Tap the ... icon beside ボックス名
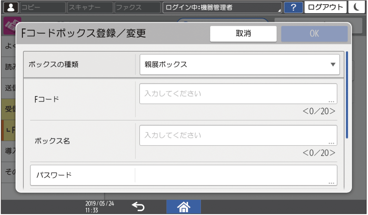 [x=331, y=142]
